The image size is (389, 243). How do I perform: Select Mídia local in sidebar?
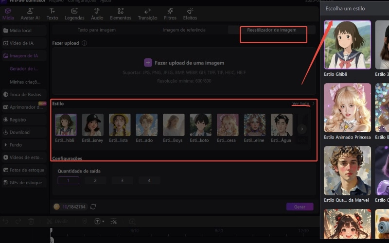click(x=23, y=31)
